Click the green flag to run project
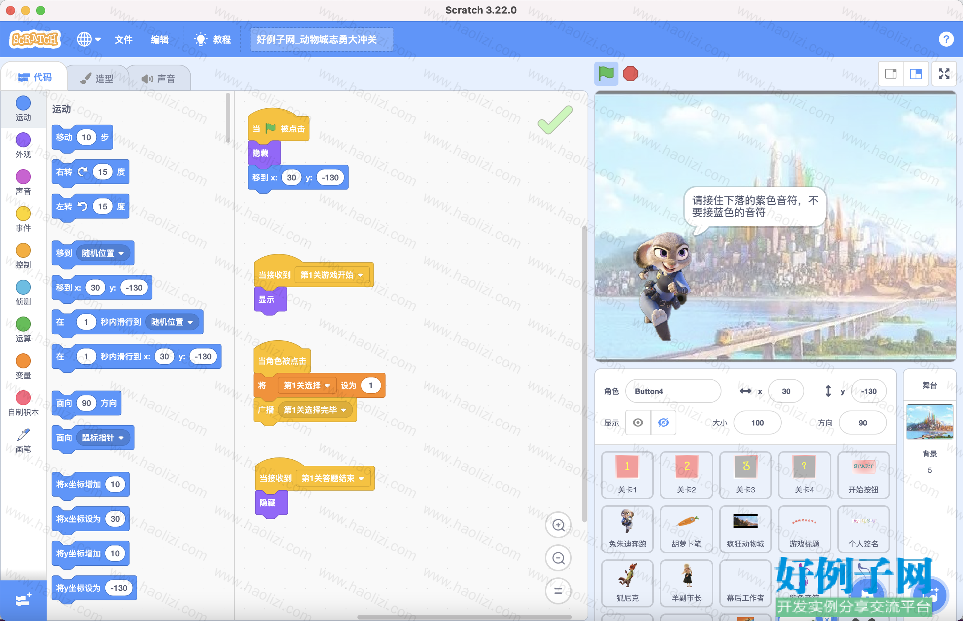 [x=606, y=74]
